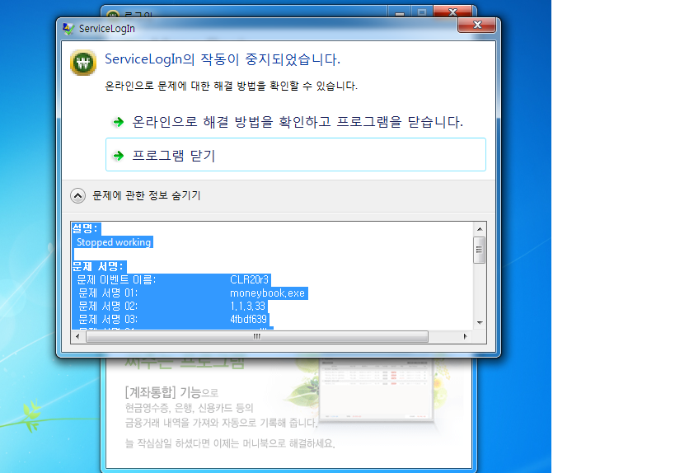Click the 프로그램 닫기 button
The image size is (675, 473).
point(296,155)
